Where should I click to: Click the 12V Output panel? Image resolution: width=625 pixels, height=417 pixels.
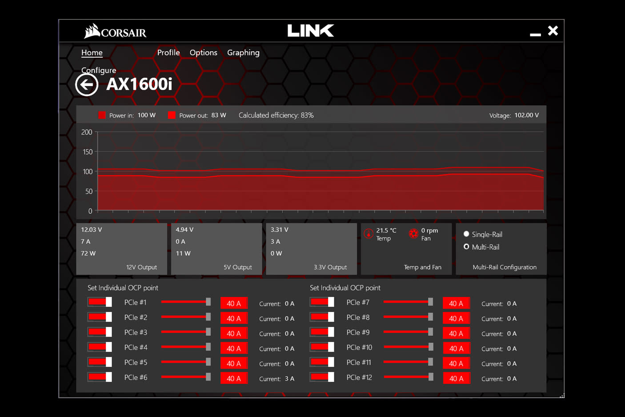pos(121,248)
